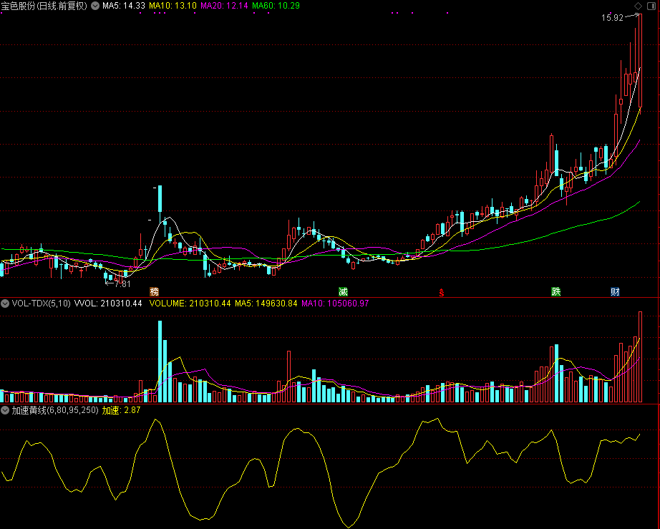Open the VOL-TDX indicator dropdown arrow
Screen dimensions: 660x529
5,304
